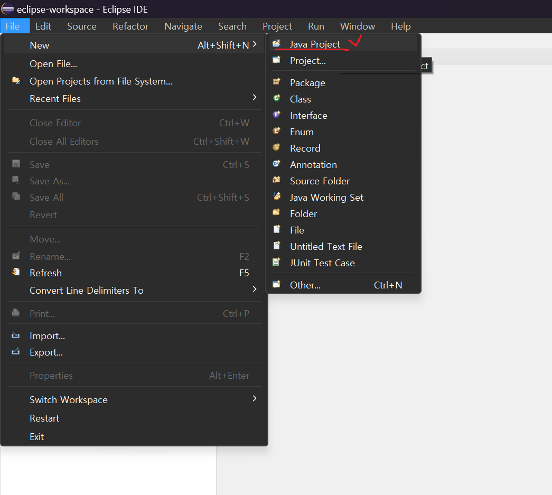Select File label in New submenu
The width and height of the screenshot is (552, 495).
coord(297,230)
